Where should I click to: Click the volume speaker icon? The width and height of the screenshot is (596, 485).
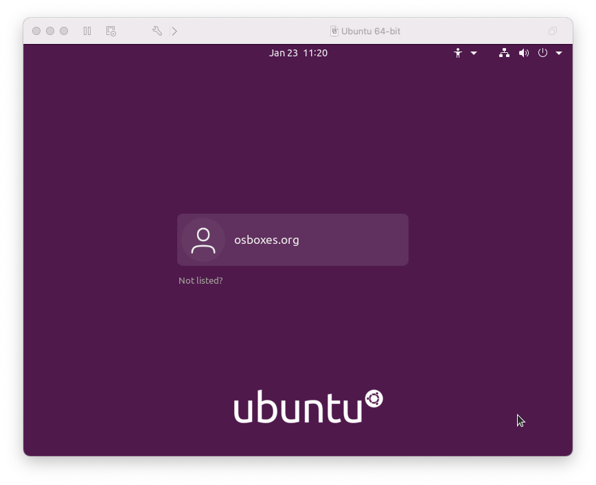(x=524, y=53)
